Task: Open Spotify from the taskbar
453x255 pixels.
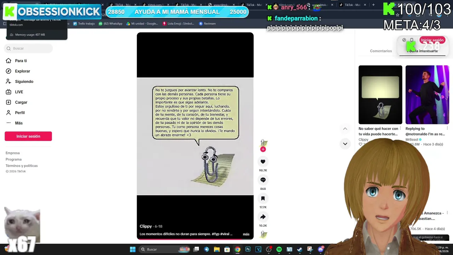Action: tap(279, 249)
